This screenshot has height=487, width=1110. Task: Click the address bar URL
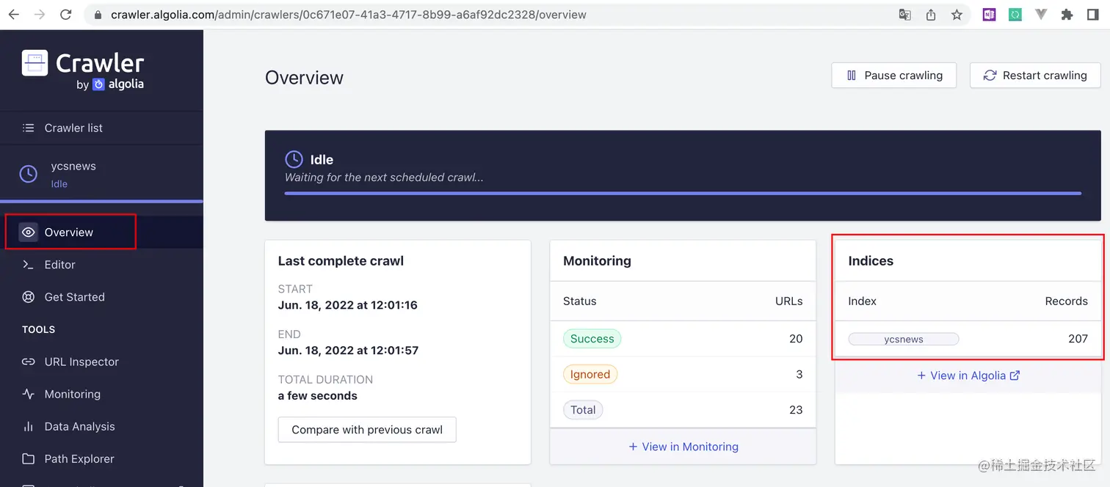(x=349, y=15)
